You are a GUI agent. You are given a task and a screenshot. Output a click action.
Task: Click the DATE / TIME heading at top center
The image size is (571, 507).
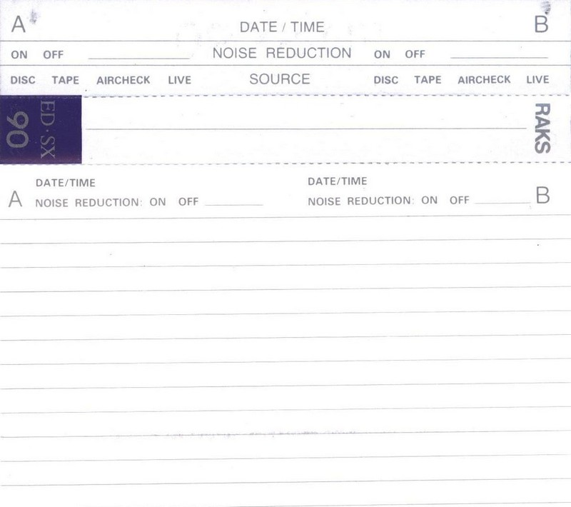[x=282, y=27]
